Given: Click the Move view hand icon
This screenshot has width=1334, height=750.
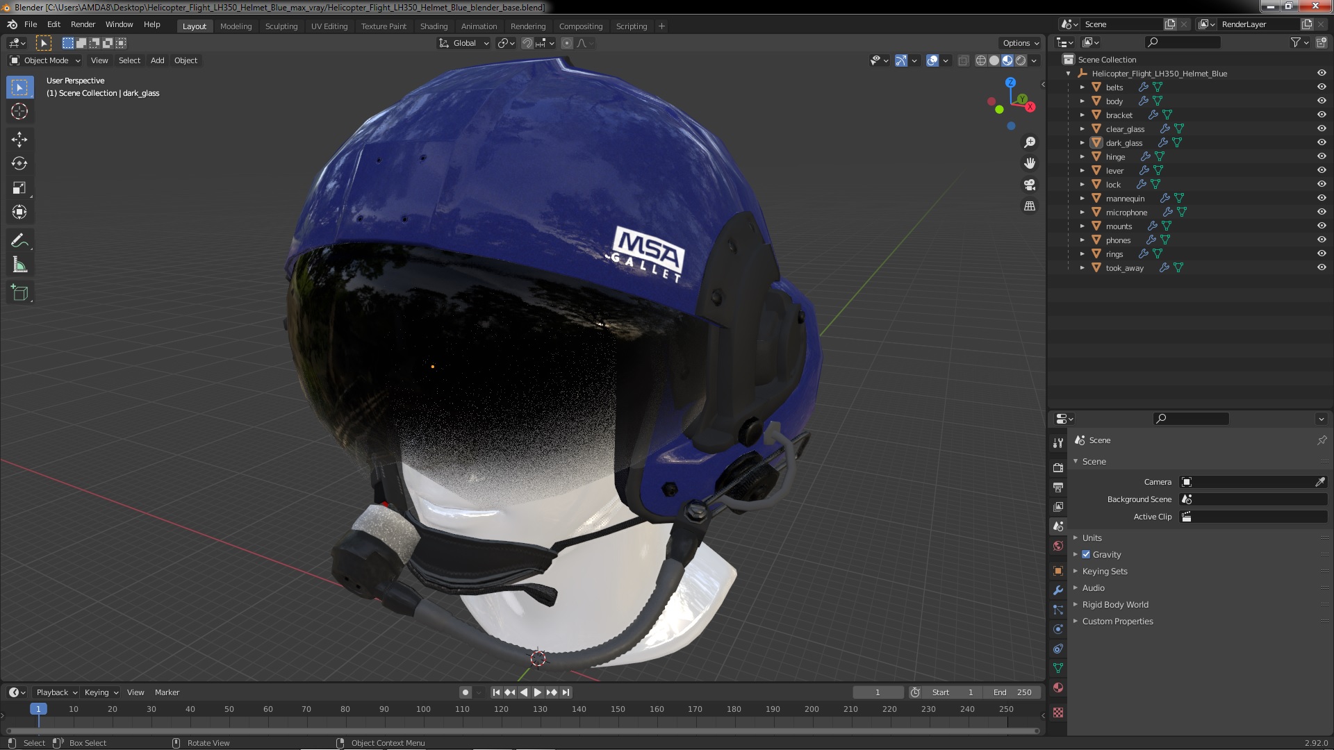Looking at the screenshot, I should (x=1030, y=163).
